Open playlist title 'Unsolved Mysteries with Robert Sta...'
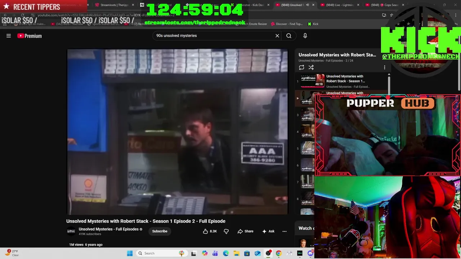This screenshot has width=461, height=259. coord(337,55)
